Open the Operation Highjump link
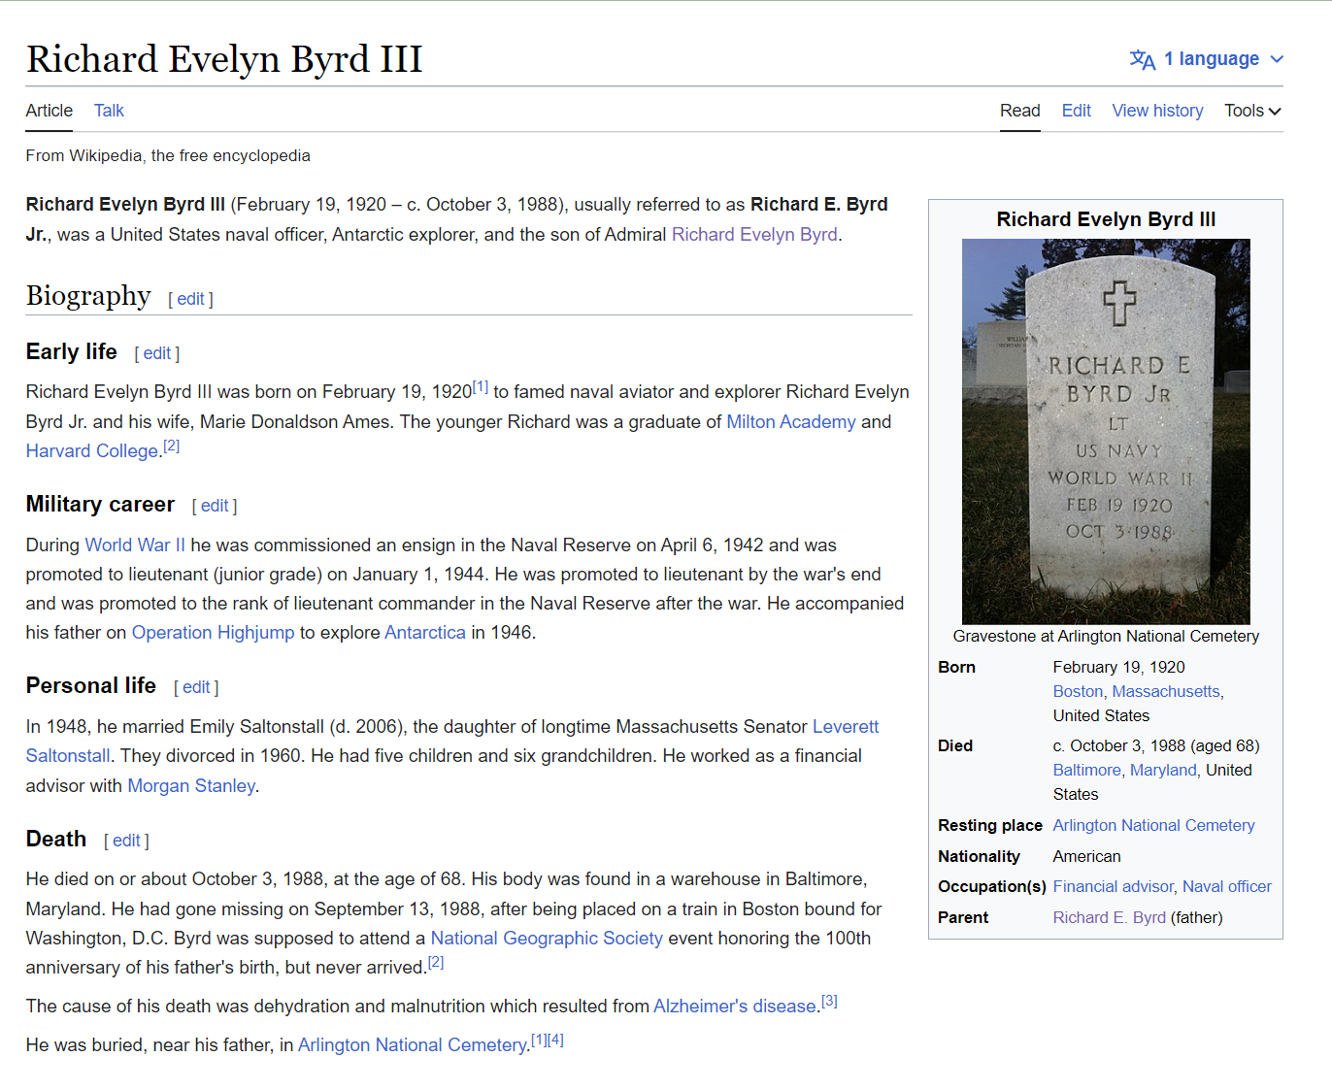Screen dimensions: 1332x1090 click(213, 632)
